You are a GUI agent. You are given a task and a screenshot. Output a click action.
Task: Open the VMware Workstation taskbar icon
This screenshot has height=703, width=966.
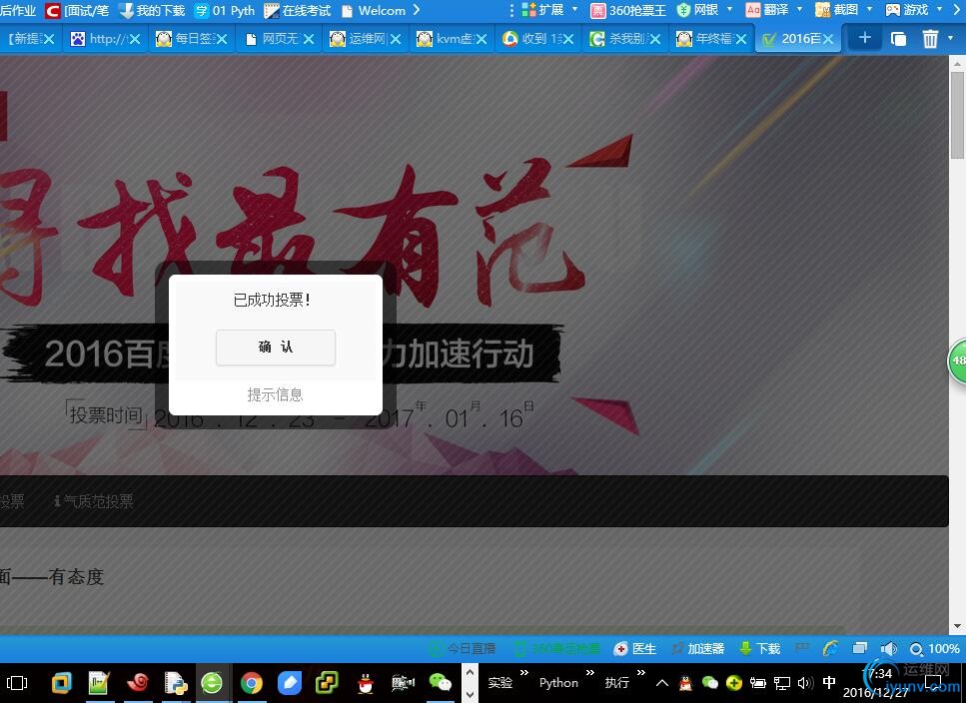tap(62, 683)
